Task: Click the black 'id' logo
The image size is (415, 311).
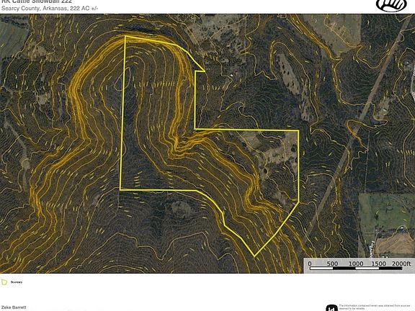Action: coord(331,308)
